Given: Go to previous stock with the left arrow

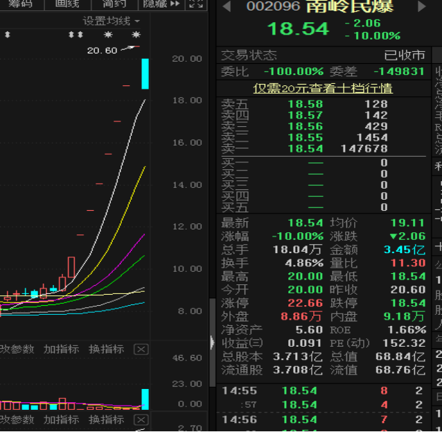Looking at the screenshot, I should tap(227, 6).
